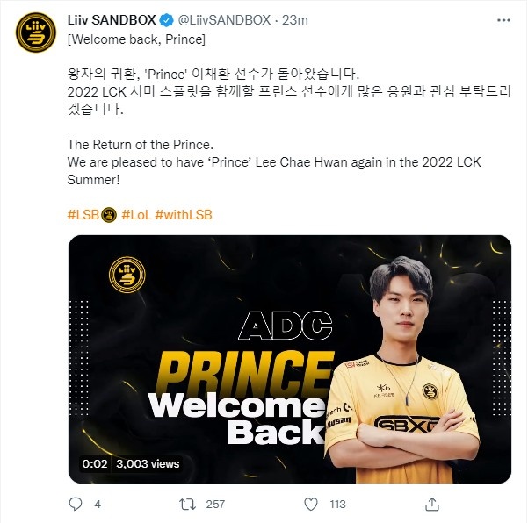Open the 23m timestamp link
Image resolution: width=528 pixels, height=523 pixels.
(x=295, y=20)
